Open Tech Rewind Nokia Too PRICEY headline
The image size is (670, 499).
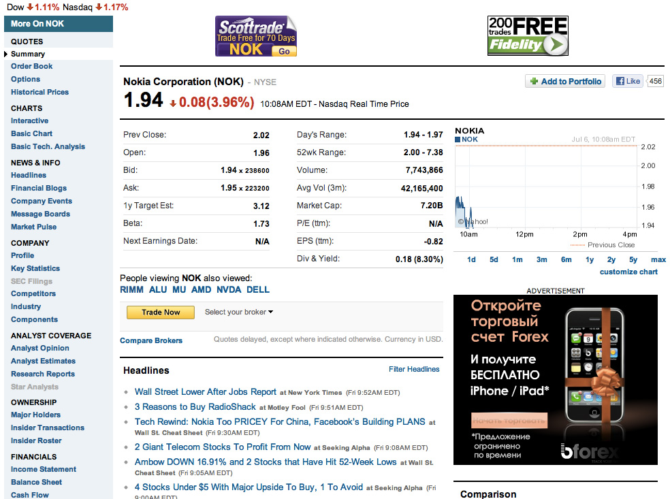click(x=280, y=421)
